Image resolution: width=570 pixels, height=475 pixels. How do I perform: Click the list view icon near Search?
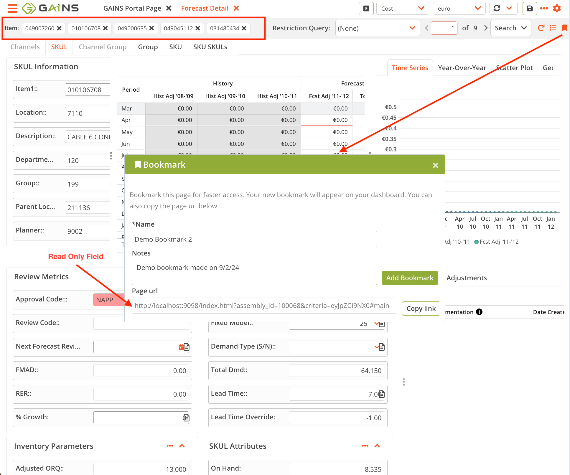pyautogui.click(x=553, y=28)
